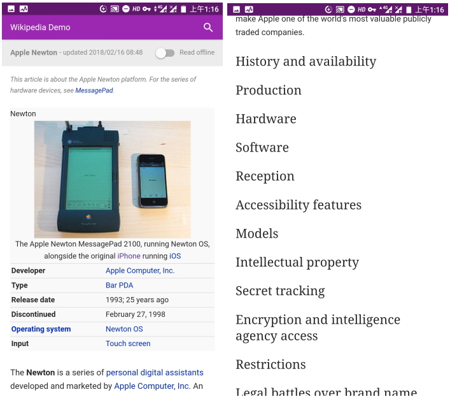
Task: Tap the left phone's gallery notification icon
Action: coord(11,9)
